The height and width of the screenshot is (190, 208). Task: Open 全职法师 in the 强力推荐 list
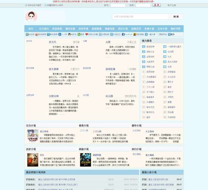[x=150, y=57]
